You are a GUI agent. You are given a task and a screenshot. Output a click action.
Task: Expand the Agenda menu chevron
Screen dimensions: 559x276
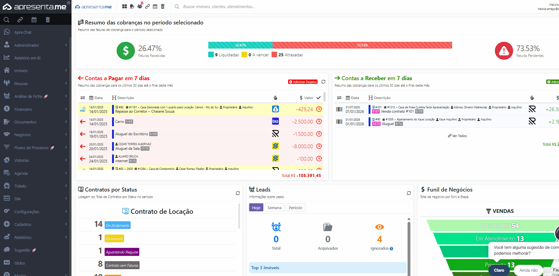point(66,173)
